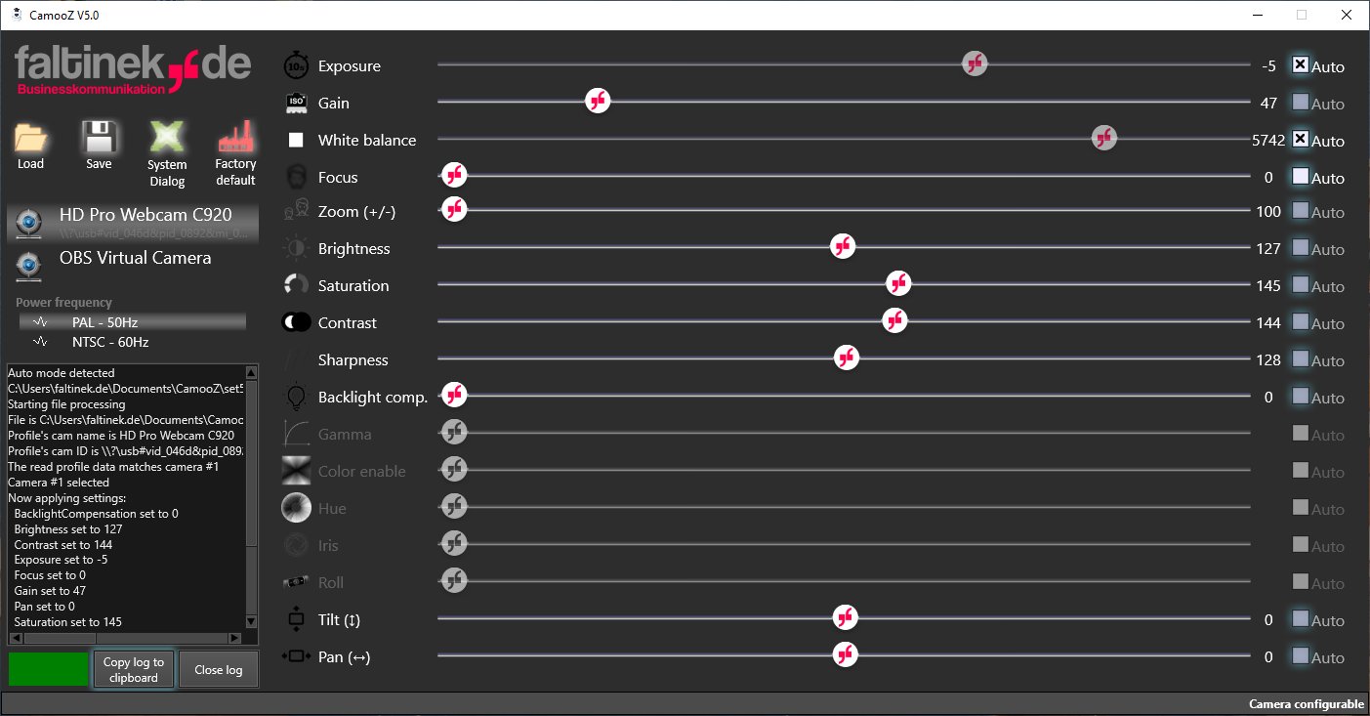Viewport: 1370px width, 716px height.
Task: Enable the Focus Auto checkbox
Action: tap(1300, 177)
